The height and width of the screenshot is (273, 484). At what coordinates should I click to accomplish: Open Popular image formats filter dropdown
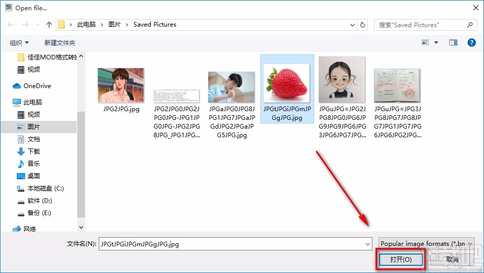427,244
